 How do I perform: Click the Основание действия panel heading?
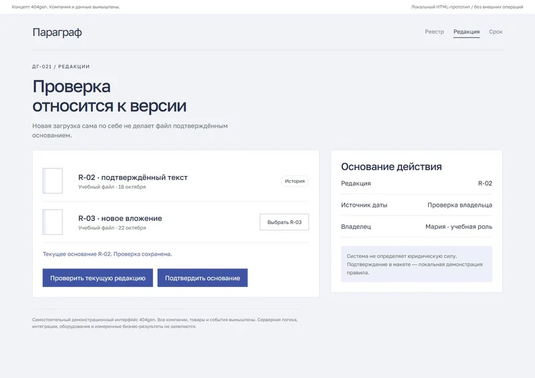tap(391, 167)
